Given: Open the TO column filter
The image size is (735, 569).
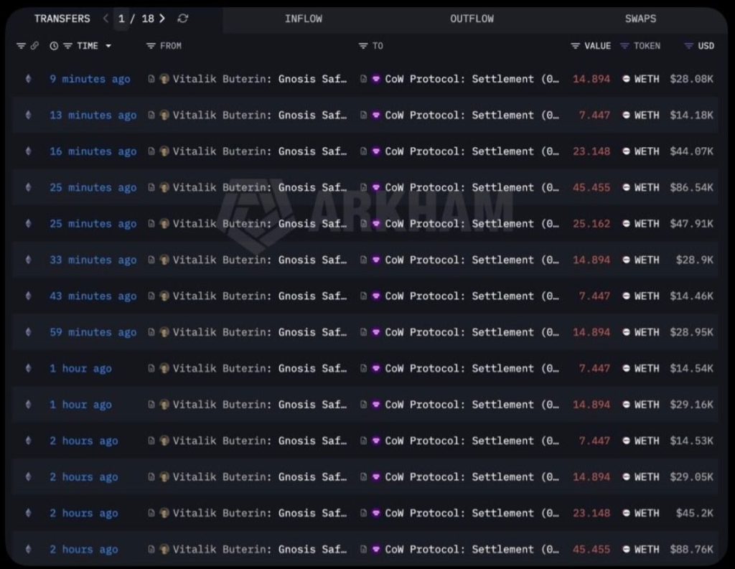Looking at the screenshot, I should click(x=362, y=46).
